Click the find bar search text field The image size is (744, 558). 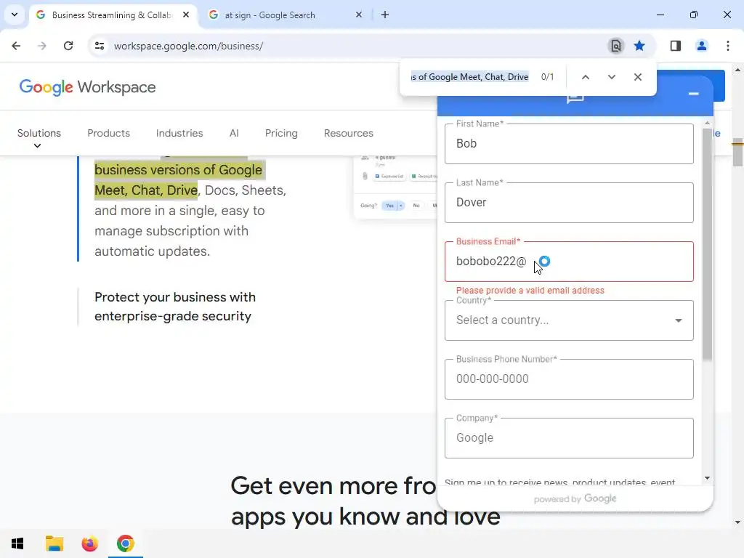(470, 77)
